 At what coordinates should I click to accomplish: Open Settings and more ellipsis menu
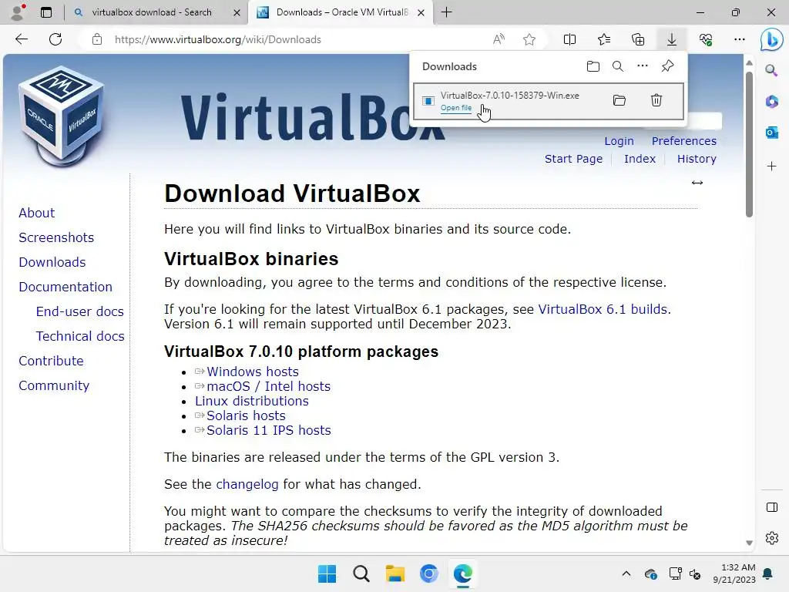[x=739, y=39]
